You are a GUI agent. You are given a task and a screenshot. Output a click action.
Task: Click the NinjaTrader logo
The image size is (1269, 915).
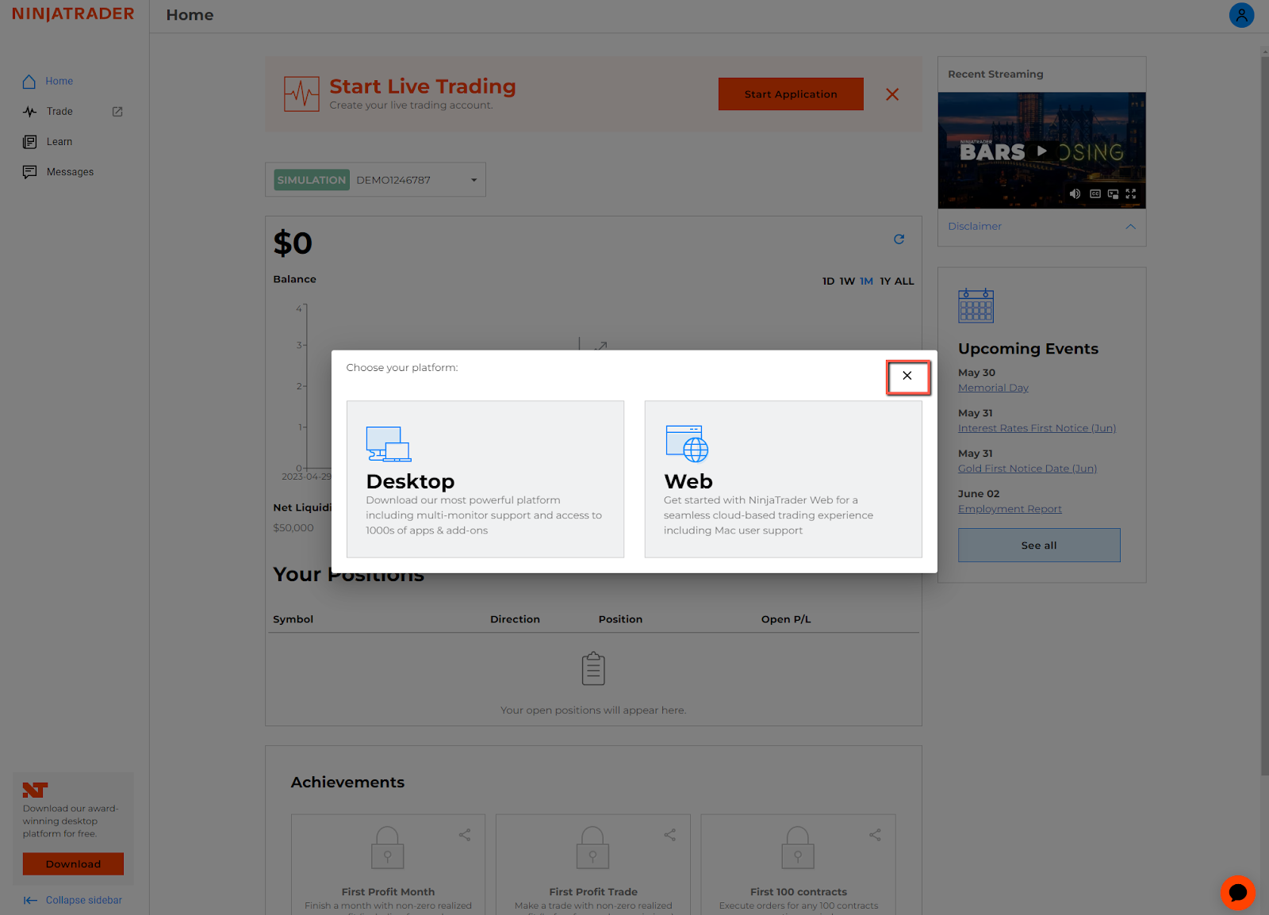73,14
